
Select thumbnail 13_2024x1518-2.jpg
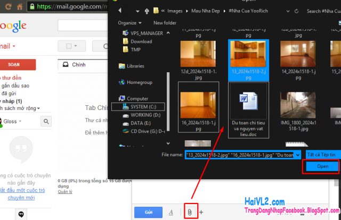pyautogui.click(x=248, y=61)
